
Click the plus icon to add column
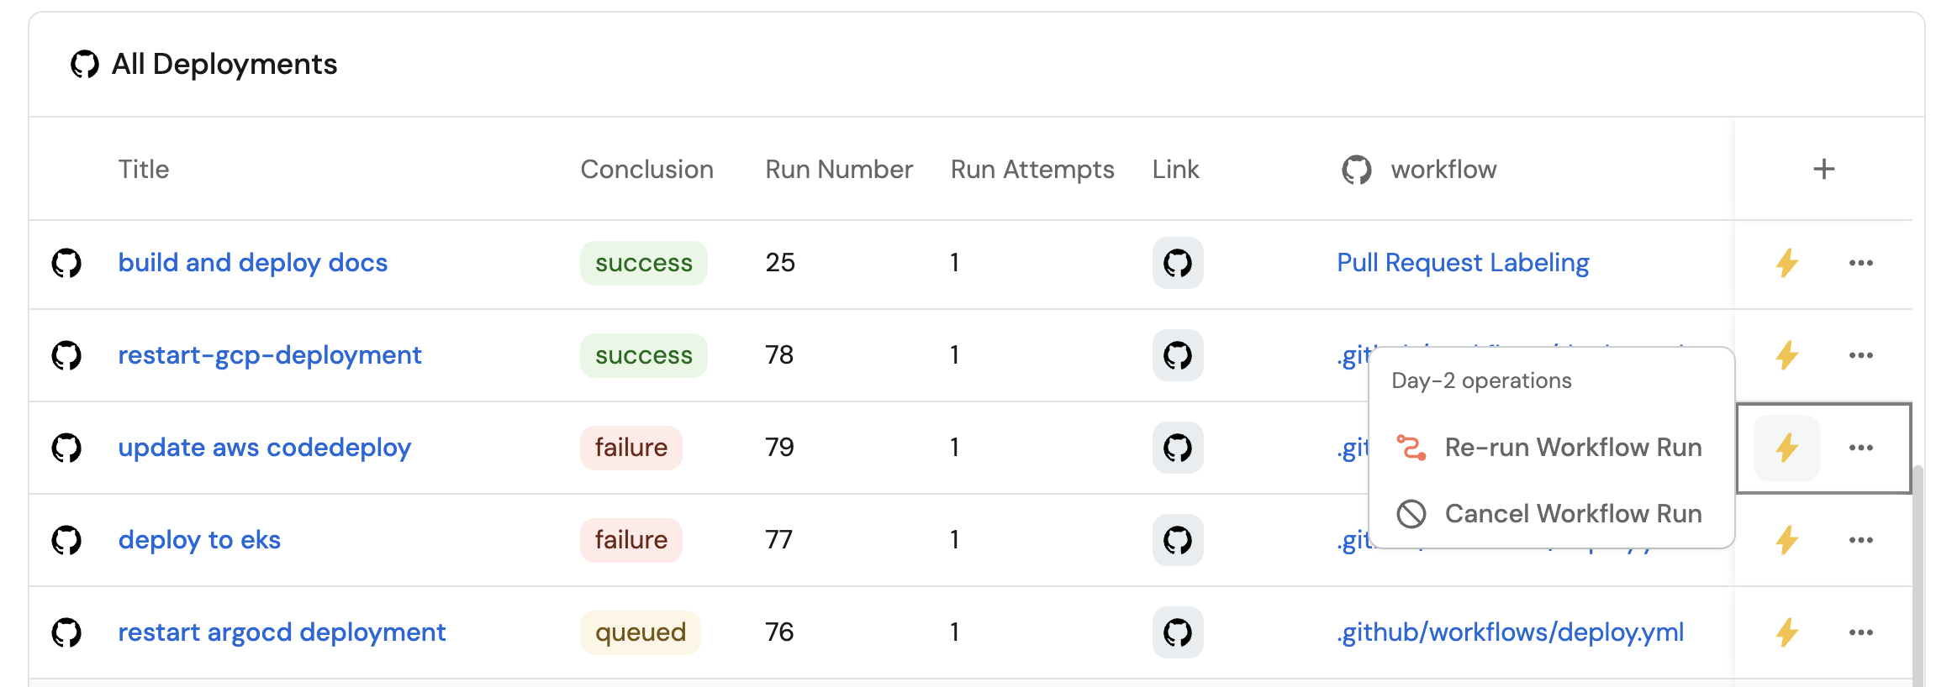1823,170
